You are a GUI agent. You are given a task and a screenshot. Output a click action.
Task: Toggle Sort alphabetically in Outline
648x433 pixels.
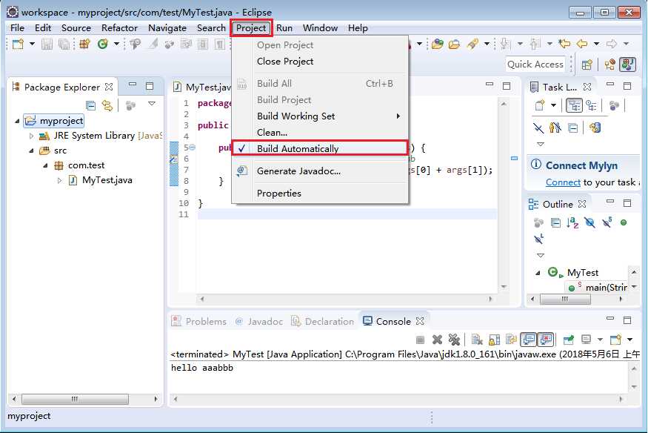[572, 223]
